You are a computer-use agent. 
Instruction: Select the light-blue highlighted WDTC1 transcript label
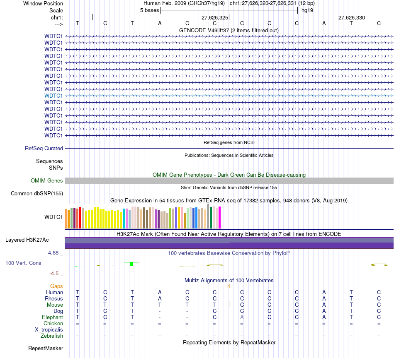[x=53, y=96]
